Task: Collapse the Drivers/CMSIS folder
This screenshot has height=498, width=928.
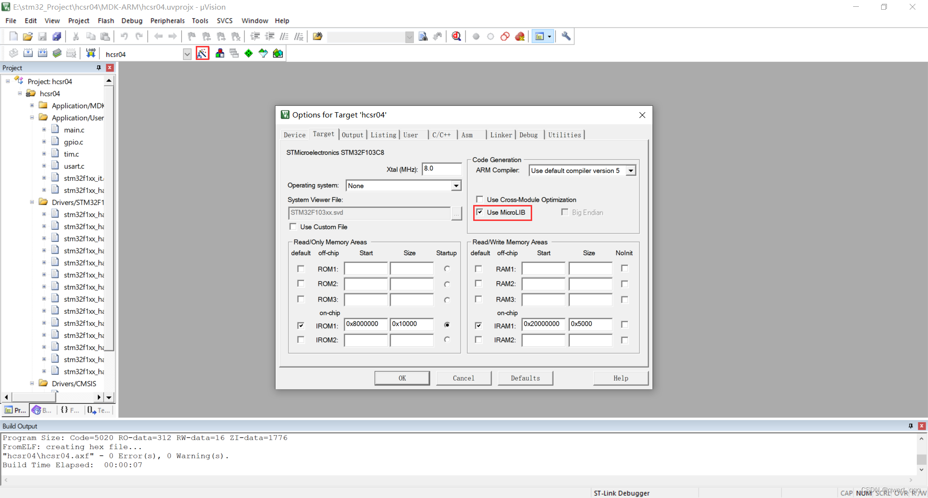Action: point(32,383)
